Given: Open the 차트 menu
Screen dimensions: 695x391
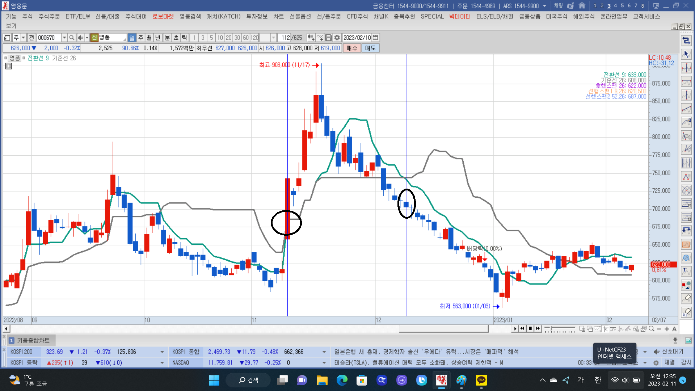Looking at the screenshot, I should [x=278, y=16].
